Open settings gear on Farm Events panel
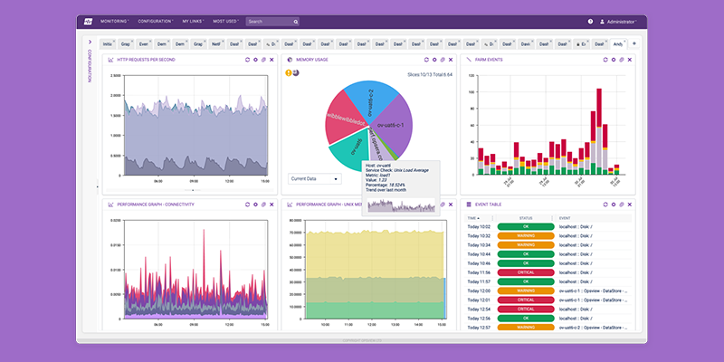724x362 pixels. [x=612, y=60]
